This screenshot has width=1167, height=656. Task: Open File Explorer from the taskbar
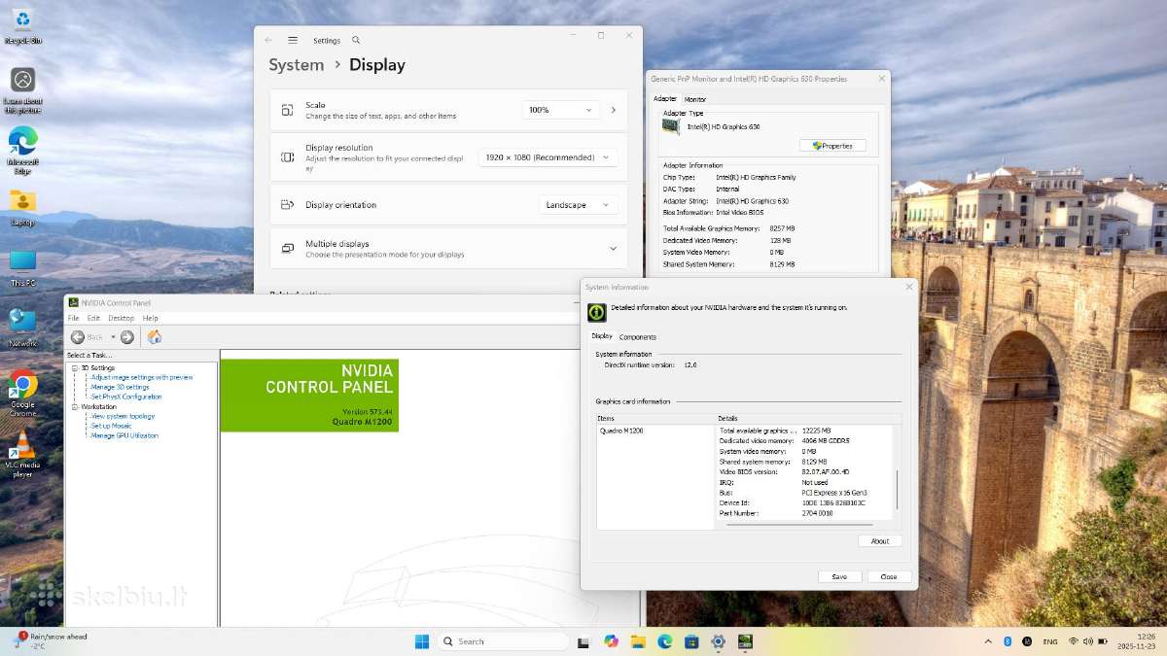pos(638,641)
